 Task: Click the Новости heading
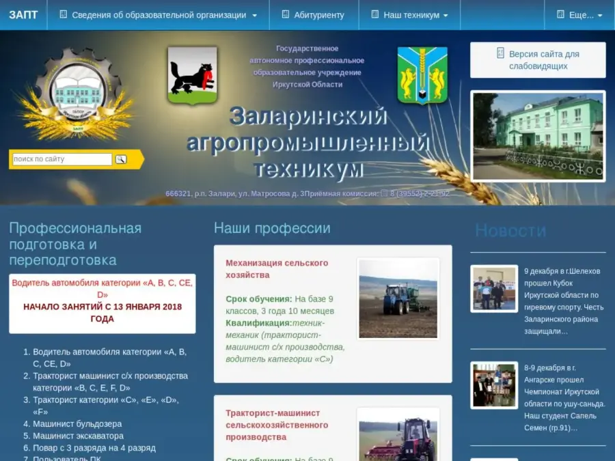pyautogui.click(x=510, y=231)
